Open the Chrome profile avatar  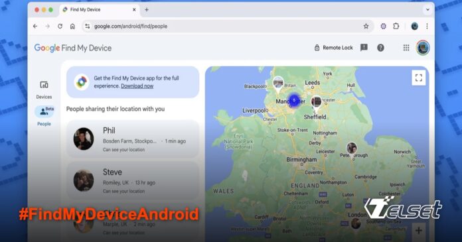(415, 27)
